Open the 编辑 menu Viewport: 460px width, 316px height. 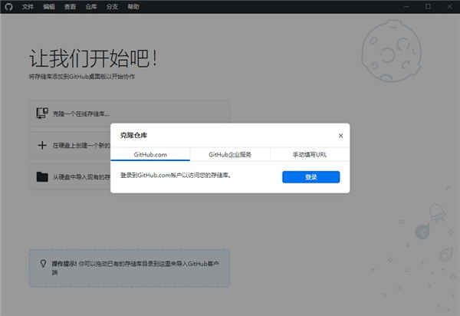coord(49,6)
